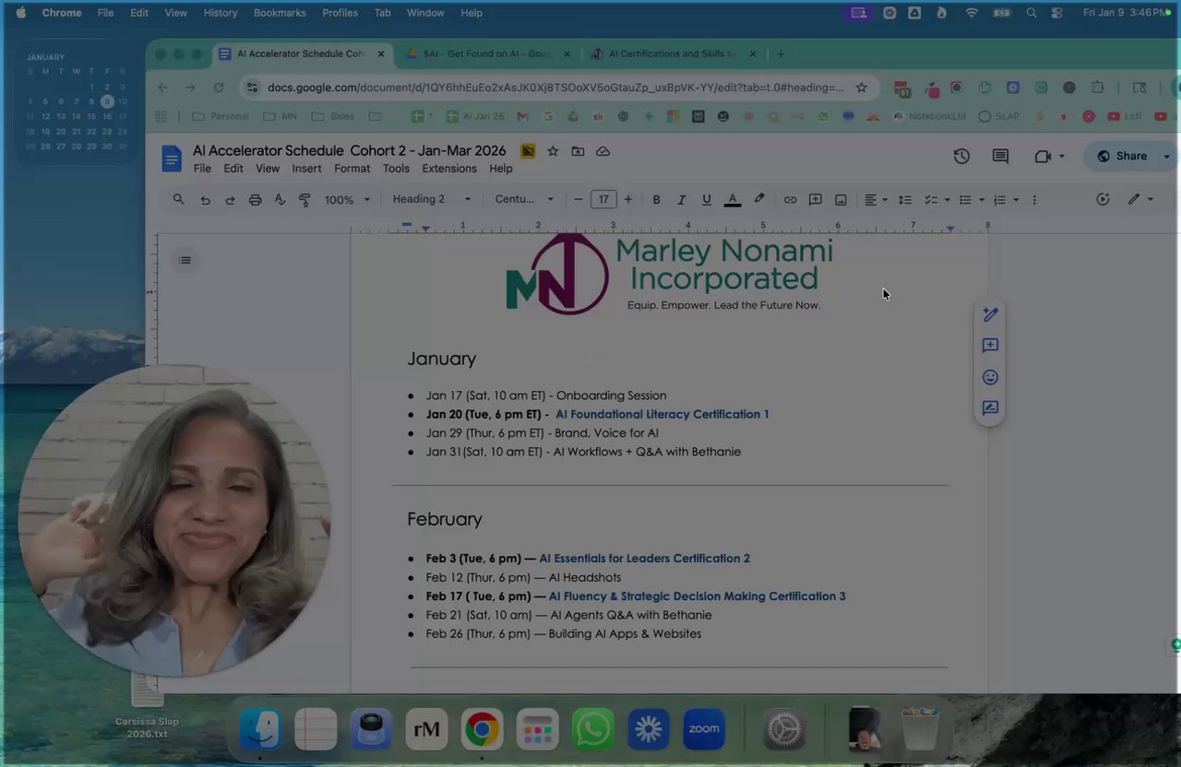Open bulleted list dropdown
The image size is (1181, 767).
pyautogui.click(x=971, y=199)
